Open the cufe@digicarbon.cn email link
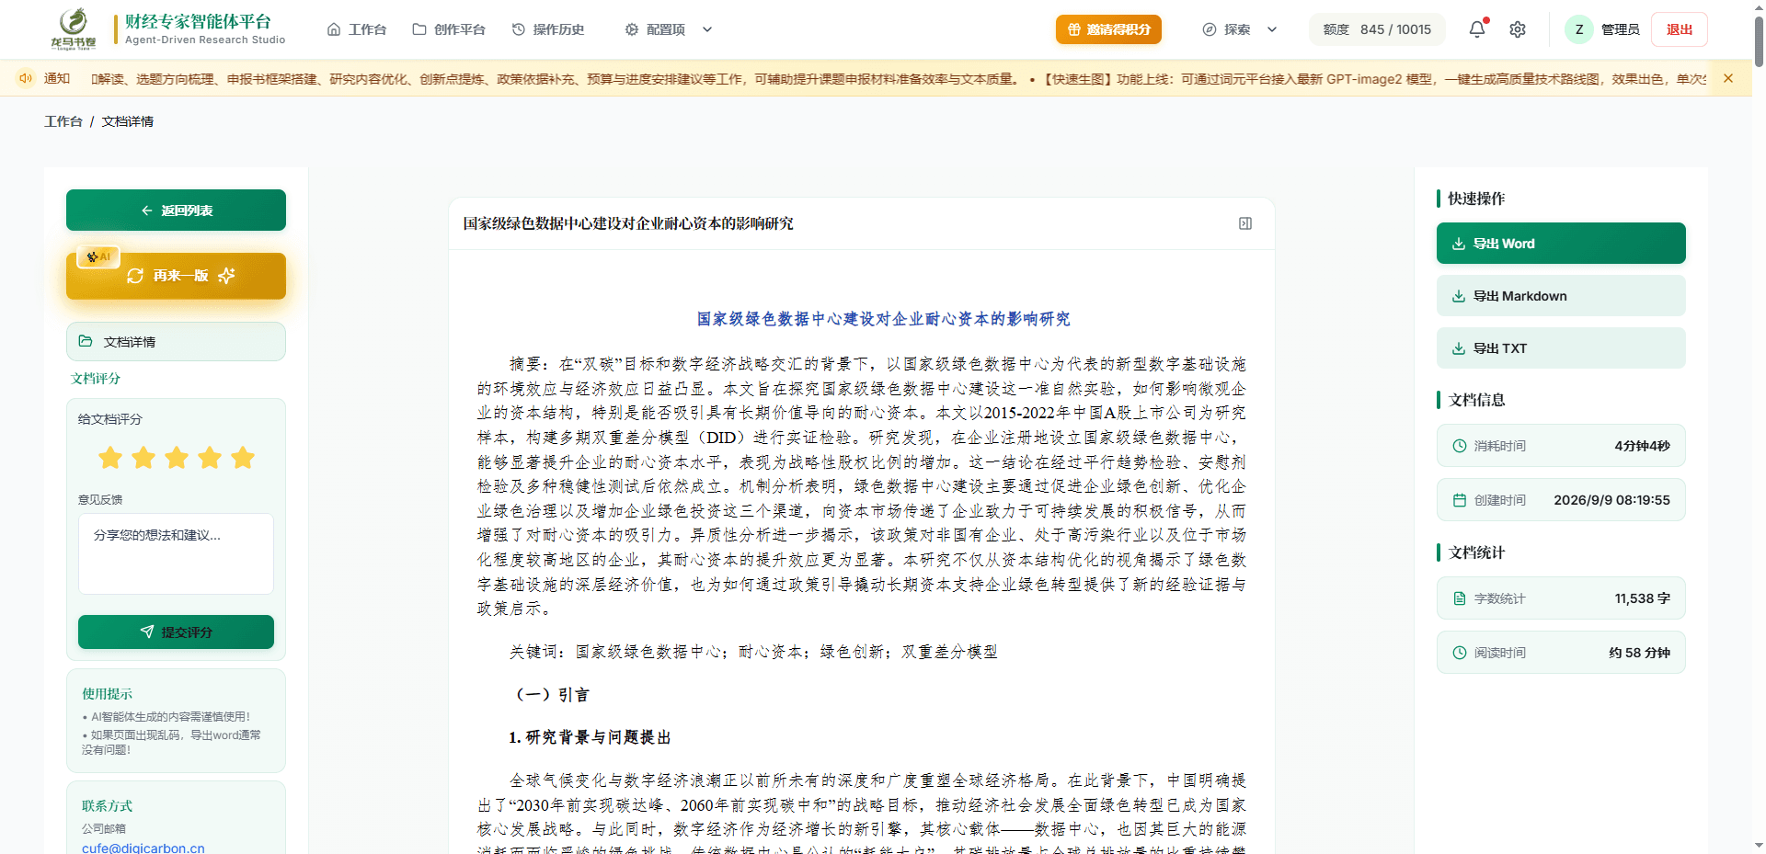 click(x=143, y=848)
